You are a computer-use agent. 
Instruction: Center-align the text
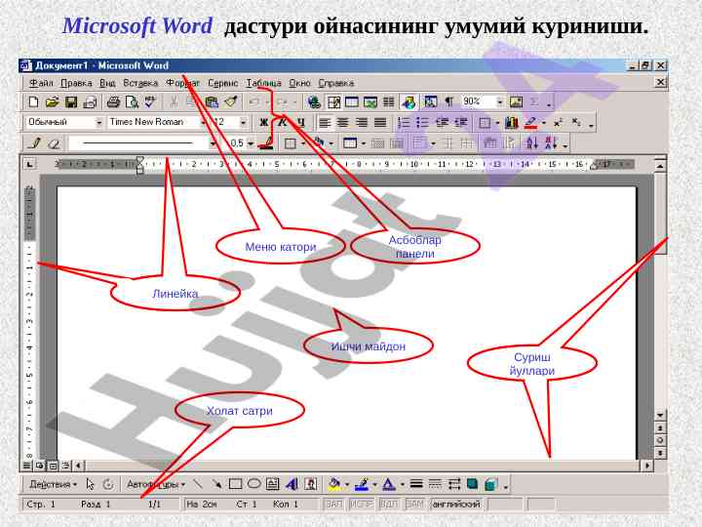[x=343, y=122]
